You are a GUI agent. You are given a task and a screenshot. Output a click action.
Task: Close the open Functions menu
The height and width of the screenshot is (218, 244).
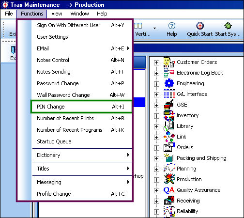pos(32,14)
